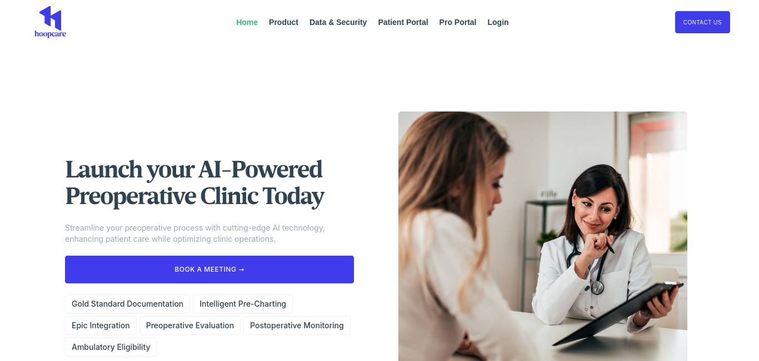Image resolution: width=759 pixels, height=361 pixels.
Task: Select the Postoperative Monitoring tag
Action: click(297, 326)
